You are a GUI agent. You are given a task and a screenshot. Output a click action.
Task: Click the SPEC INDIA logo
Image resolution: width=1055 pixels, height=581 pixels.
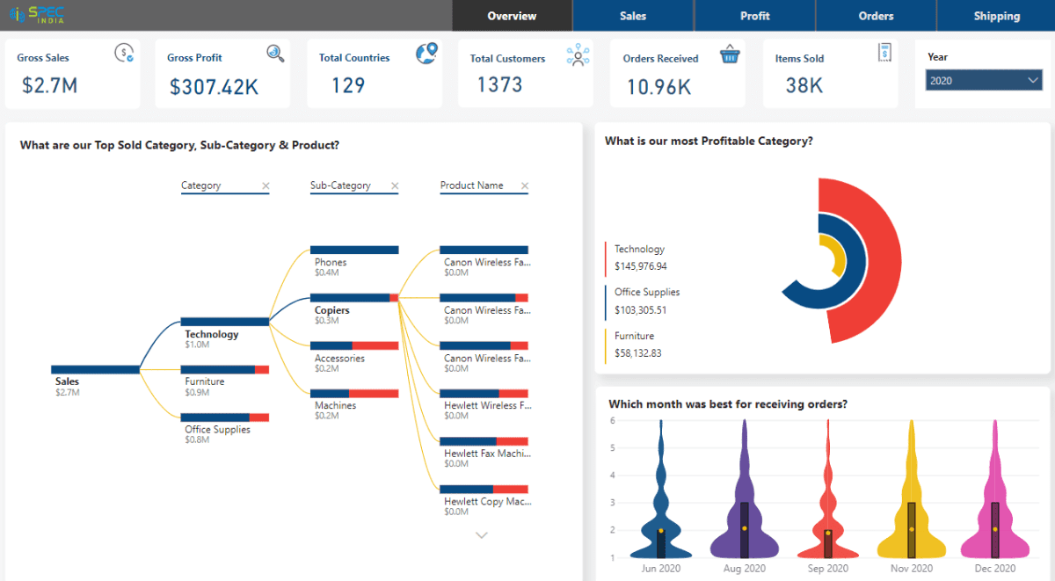(35, 13)
